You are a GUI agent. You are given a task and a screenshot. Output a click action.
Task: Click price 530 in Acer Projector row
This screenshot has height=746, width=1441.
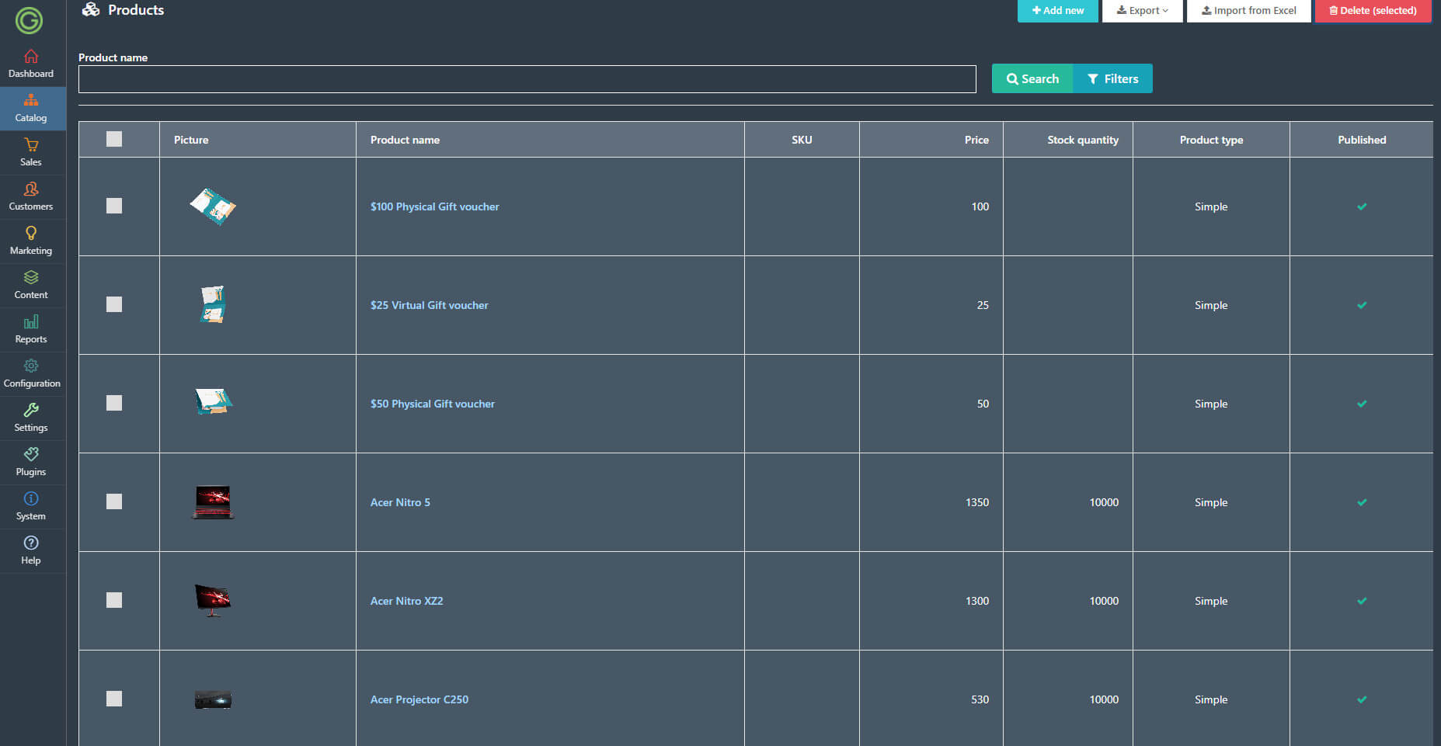pos(980,699)
